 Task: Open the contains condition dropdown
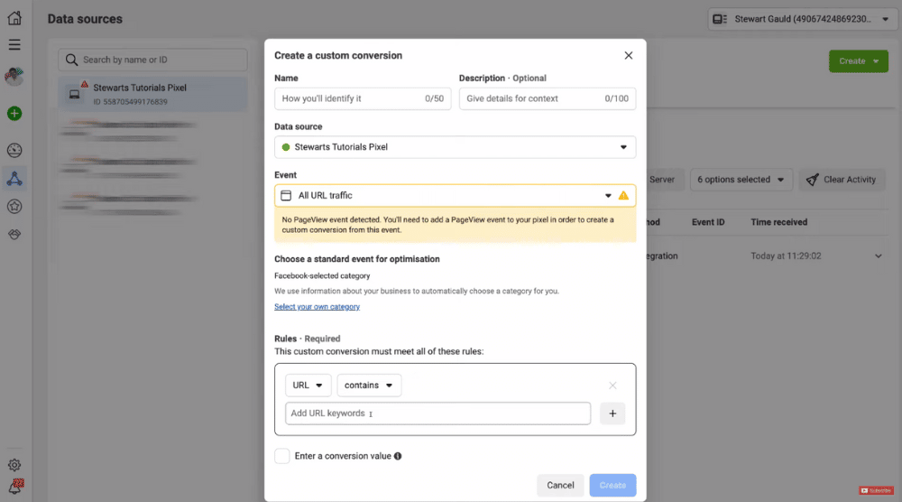click(369, 386)
